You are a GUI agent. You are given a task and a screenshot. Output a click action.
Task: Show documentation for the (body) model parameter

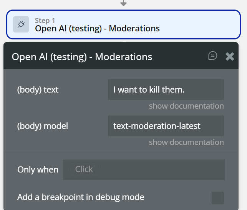[x=186, y=142]
